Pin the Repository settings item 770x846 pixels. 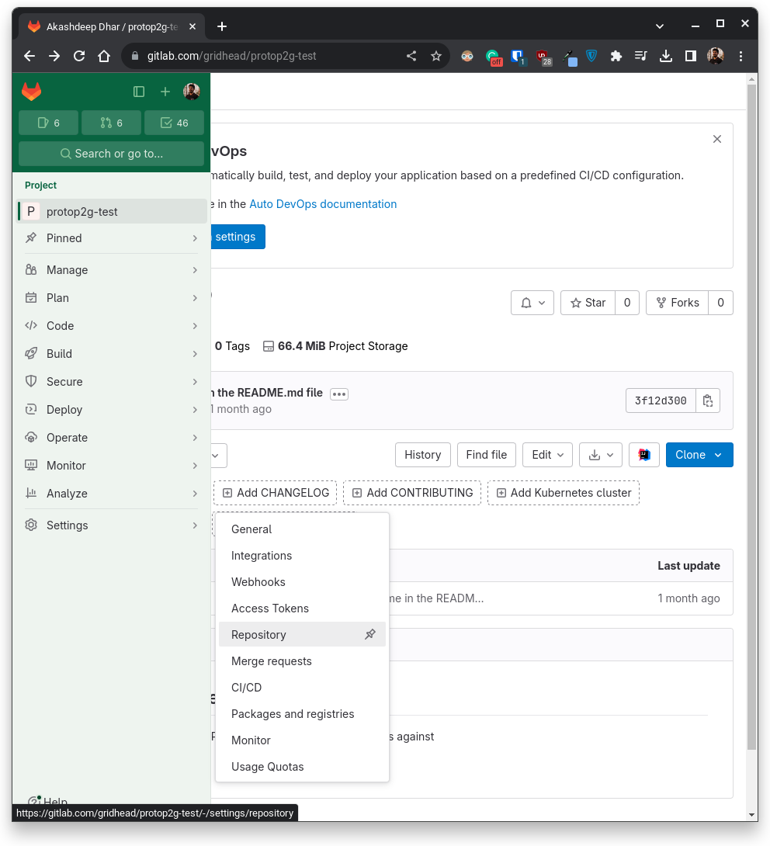point(370,635)
